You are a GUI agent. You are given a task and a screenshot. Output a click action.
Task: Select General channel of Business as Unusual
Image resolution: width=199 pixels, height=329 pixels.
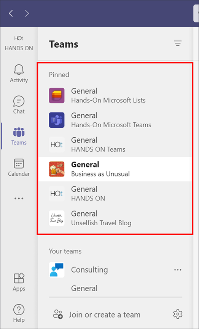click(x=115, y=169)
